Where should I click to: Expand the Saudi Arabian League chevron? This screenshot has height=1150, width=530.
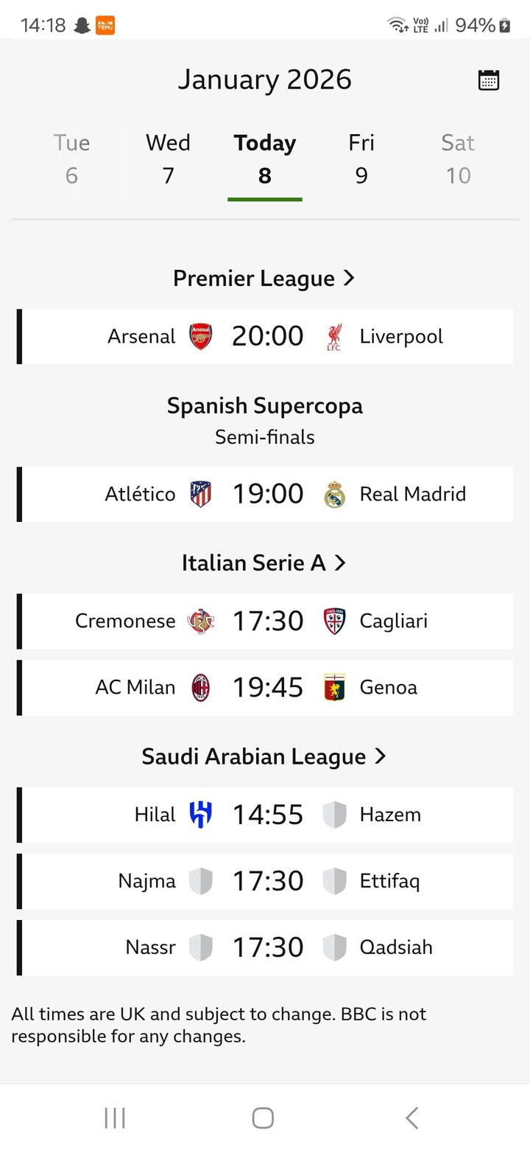point(380,756)
